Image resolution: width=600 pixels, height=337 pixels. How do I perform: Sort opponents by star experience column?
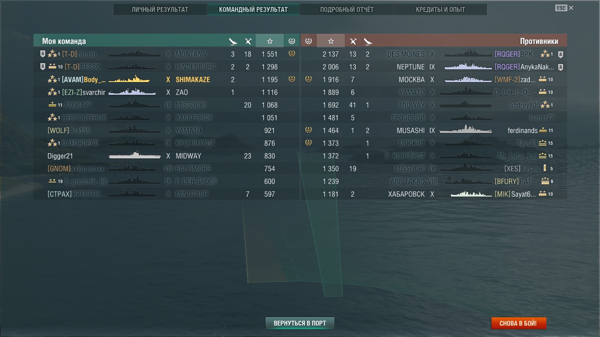(x=331, y=41)
